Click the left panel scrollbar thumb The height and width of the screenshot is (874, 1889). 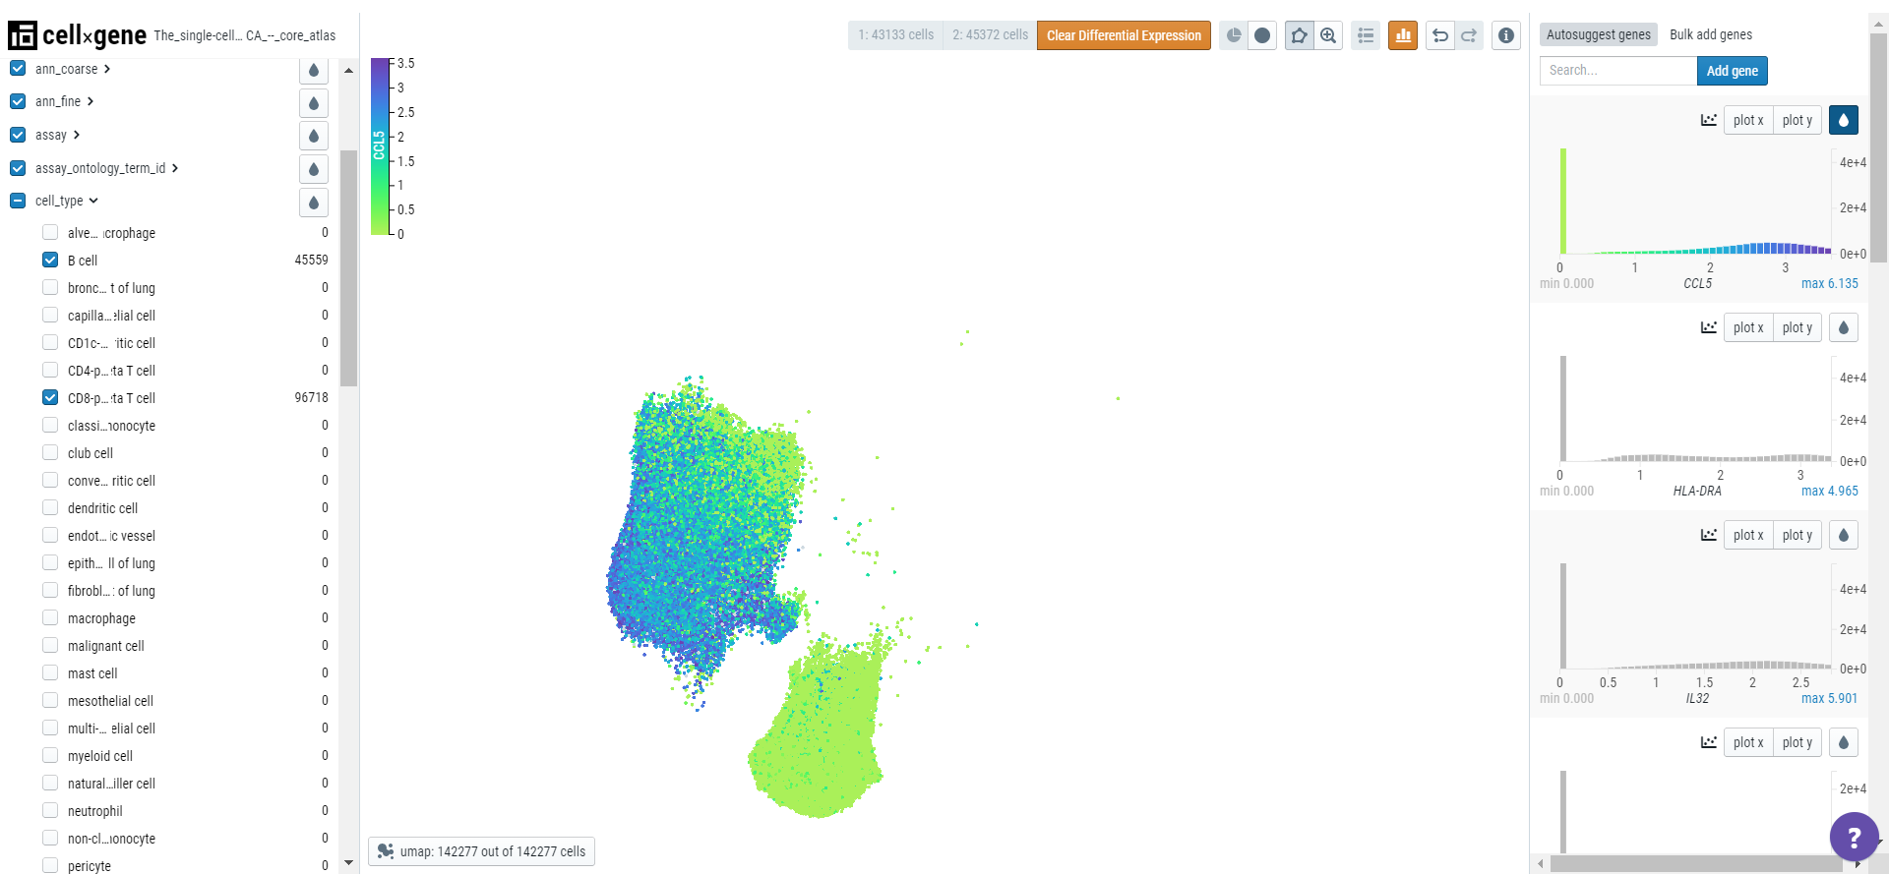pyautogui.click(x=348, y=268)
